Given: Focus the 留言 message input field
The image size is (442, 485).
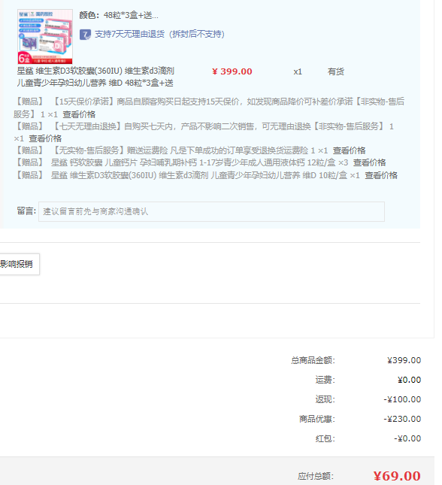Looking at the screenshot, I should point(211,211).
